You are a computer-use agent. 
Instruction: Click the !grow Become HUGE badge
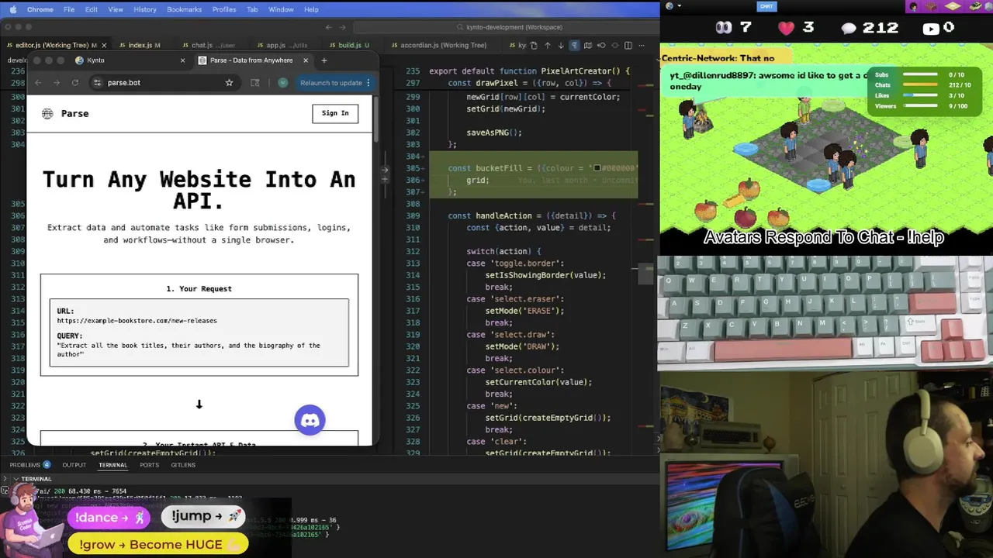click(158, 544)
